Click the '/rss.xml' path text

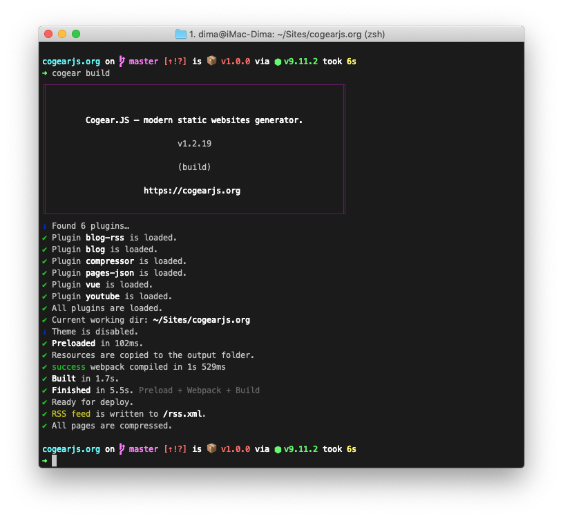pyautogui.click(x=182, y=414)
